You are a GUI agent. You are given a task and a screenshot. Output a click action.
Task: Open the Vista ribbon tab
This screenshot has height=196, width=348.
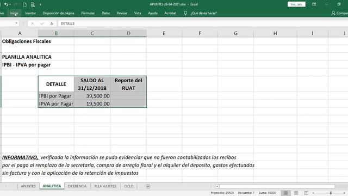[138, 13]
